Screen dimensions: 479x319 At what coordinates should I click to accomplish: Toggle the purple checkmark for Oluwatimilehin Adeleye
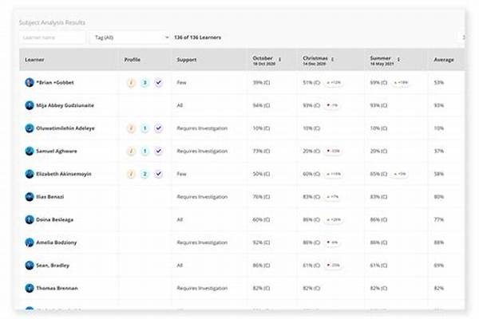pyautogui.click(x=158, y=128)
